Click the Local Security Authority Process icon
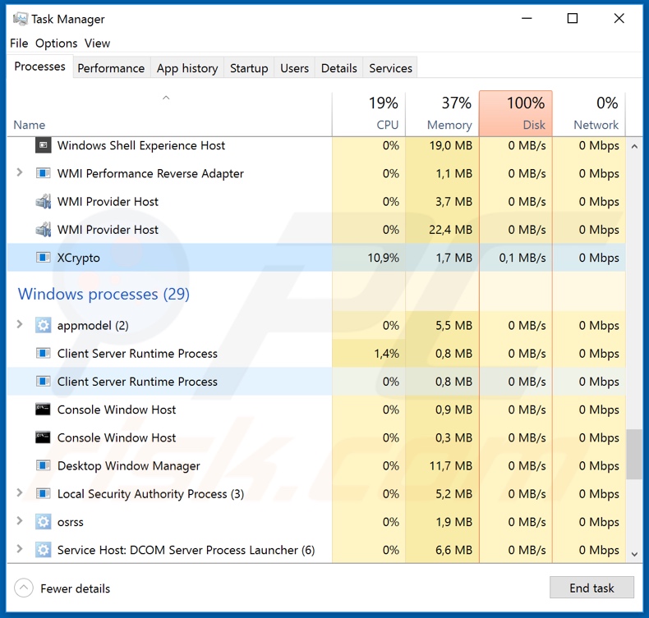Image resolution: width=649 pixels, height=618 pixels. pyautogui.click(x=44, y=494)
